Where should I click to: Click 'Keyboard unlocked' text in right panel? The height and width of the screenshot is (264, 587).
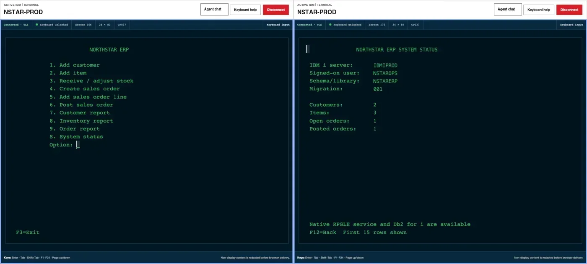pos(347,25)
